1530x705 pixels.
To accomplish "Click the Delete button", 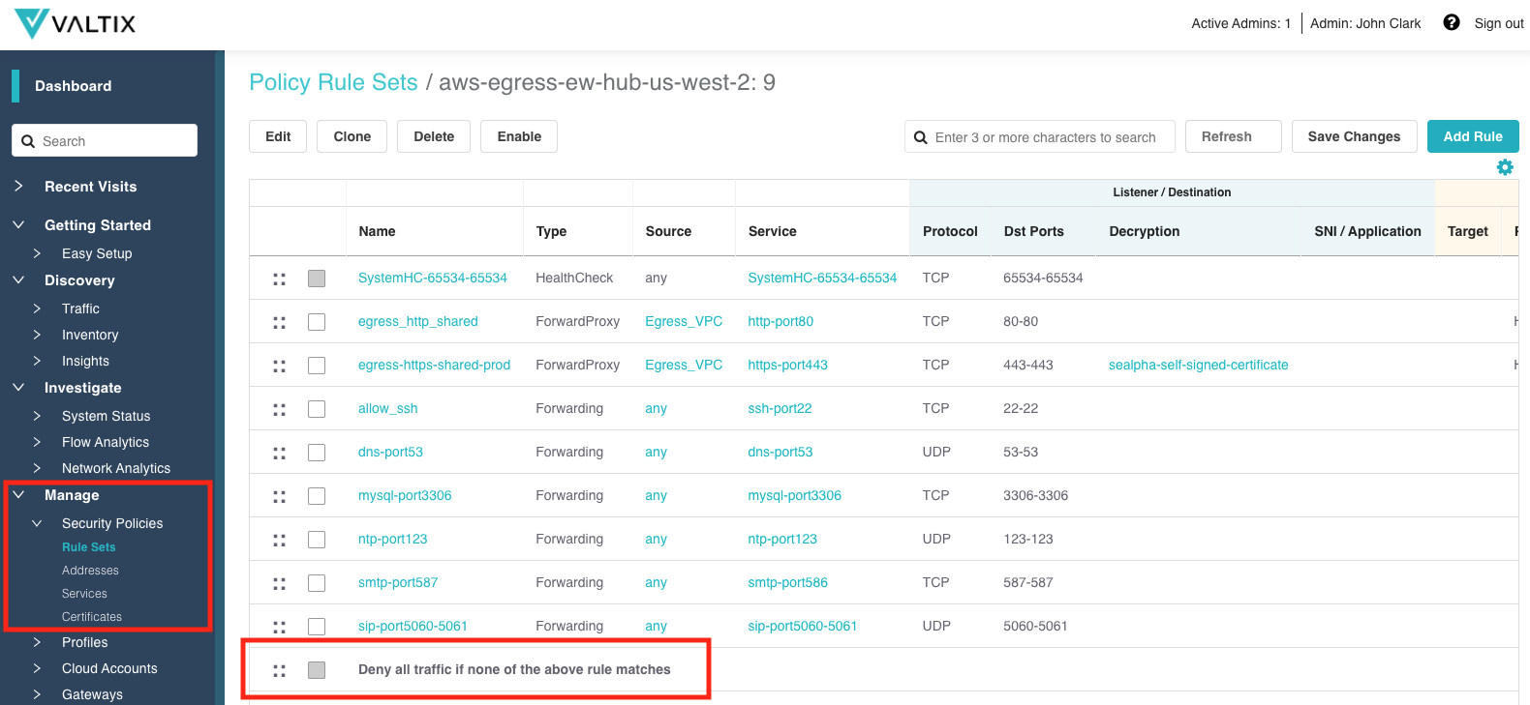I will click(434, 136).
